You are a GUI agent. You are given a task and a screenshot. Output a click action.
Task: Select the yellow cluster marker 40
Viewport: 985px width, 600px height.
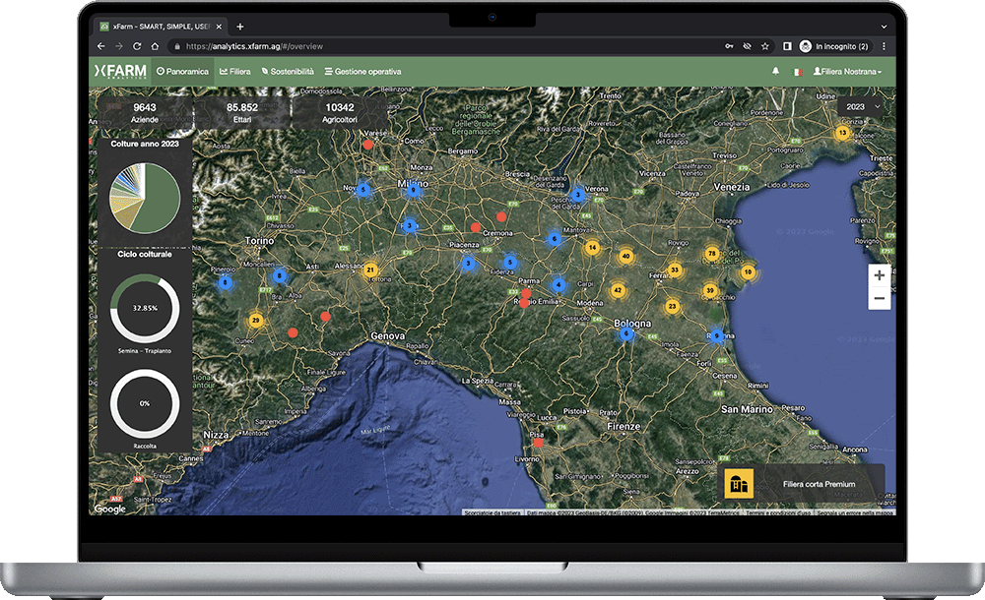pyautogui.click(x=625, y=256)
